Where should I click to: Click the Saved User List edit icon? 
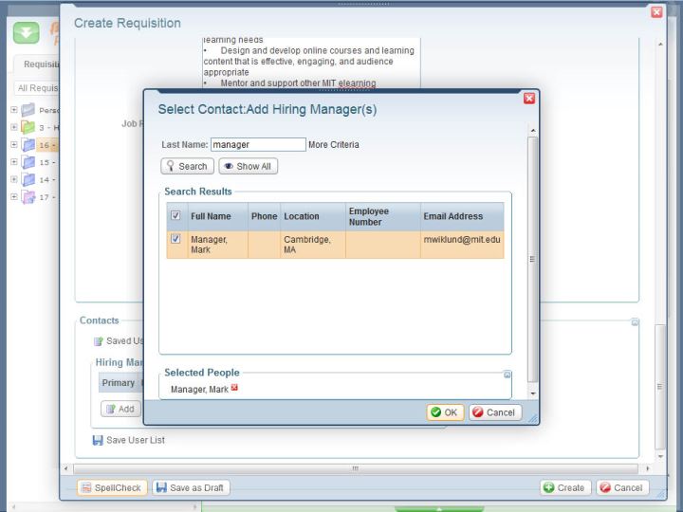tap(98, 340)
